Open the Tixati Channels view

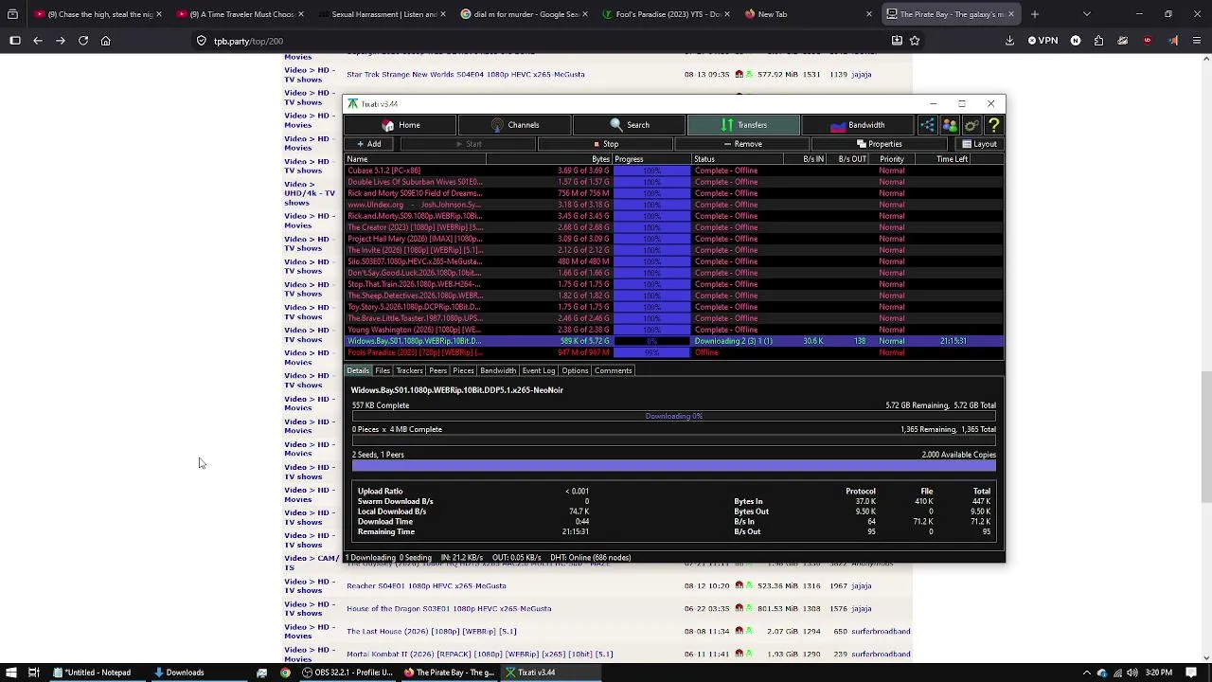[x=514, y=125]
